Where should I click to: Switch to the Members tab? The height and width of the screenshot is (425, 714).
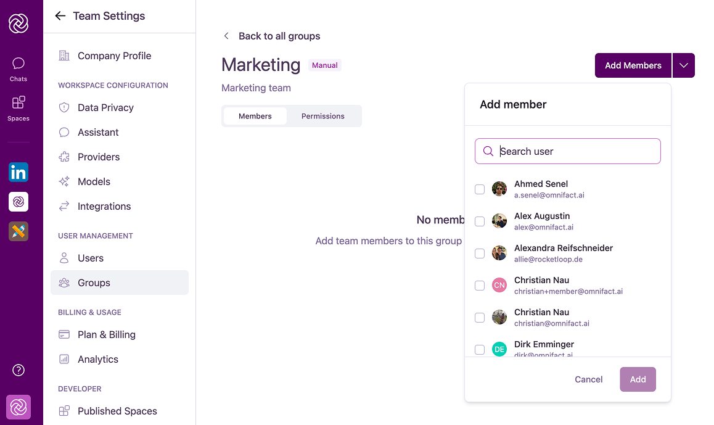click(x=255, y=116)
